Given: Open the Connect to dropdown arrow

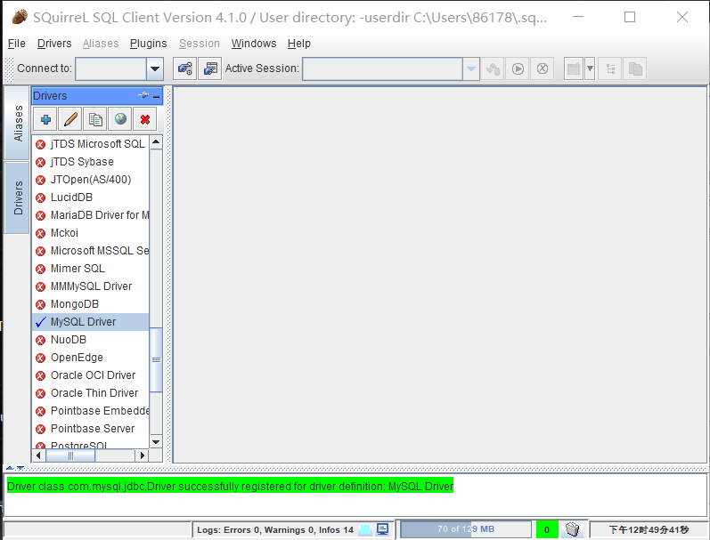Looking at the screenshot, I should click(155, 69).
